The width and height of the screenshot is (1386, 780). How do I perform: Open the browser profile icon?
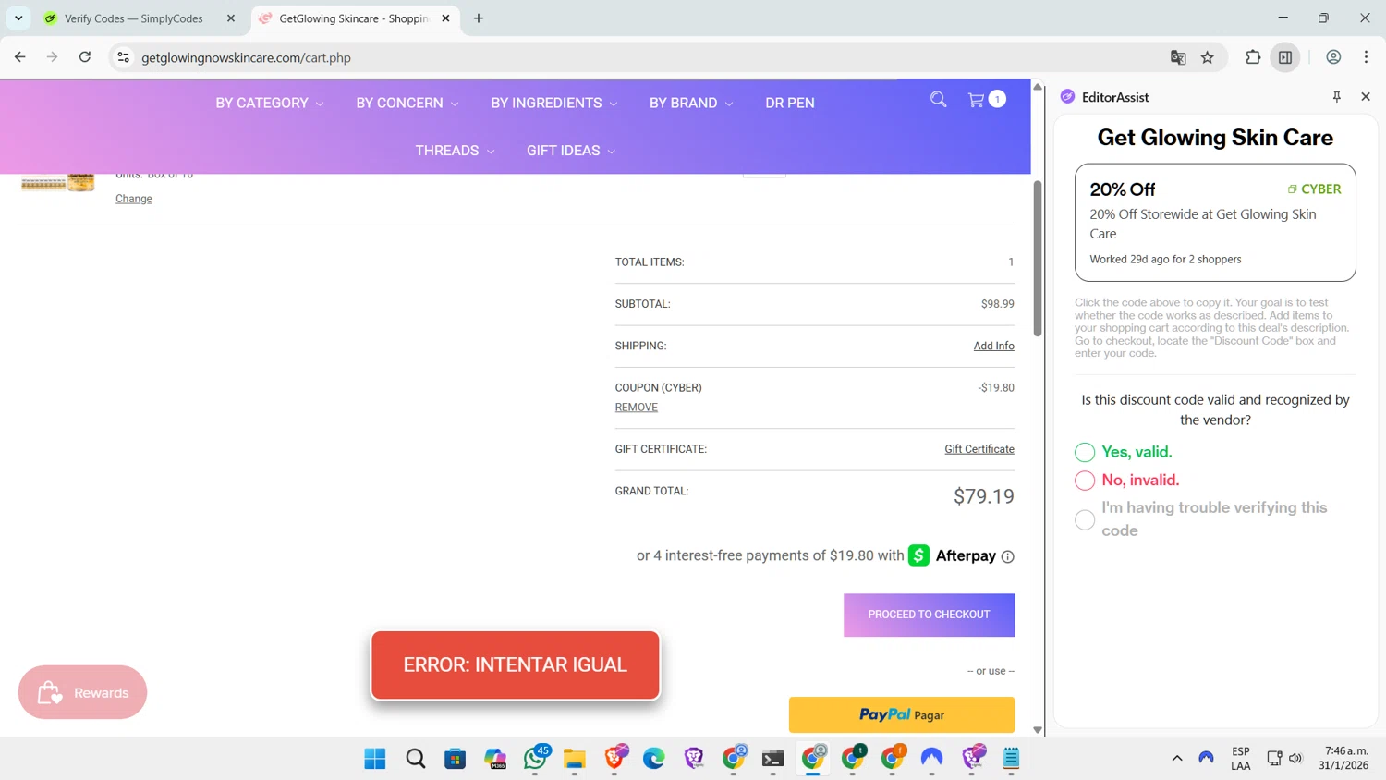1333,57
